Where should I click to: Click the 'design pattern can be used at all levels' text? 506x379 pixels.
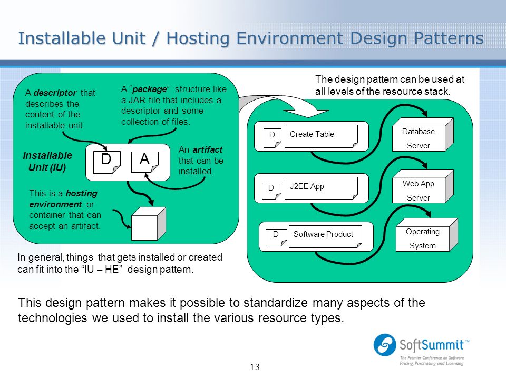pos(390,85)
